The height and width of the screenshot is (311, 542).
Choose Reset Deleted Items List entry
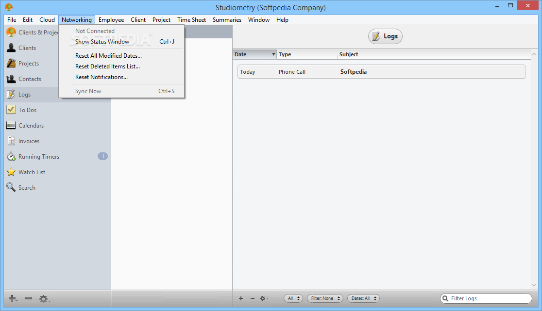point(122,66)
